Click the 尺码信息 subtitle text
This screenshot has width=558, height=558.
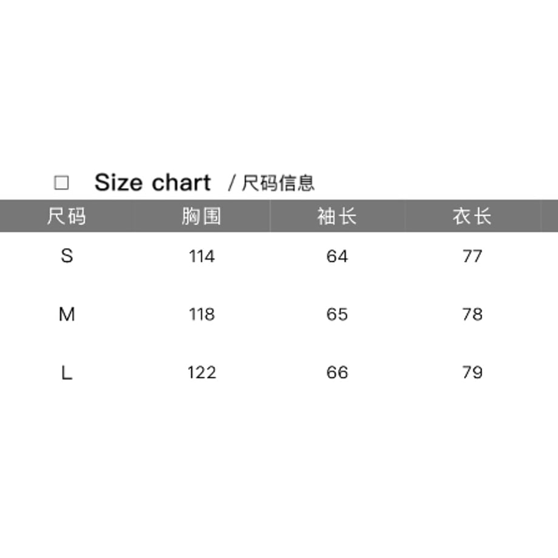[x=278, y=183]
